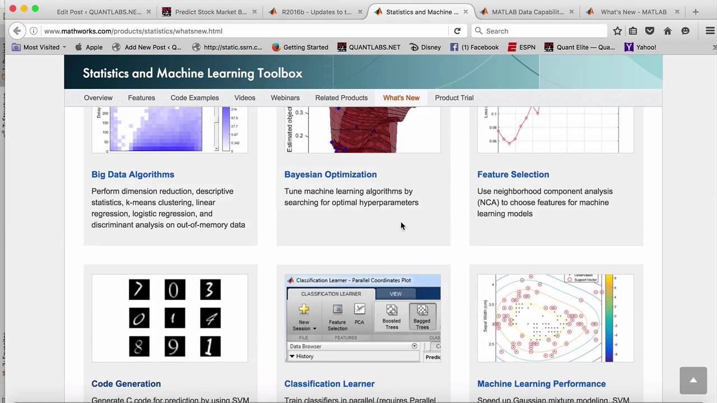The image size is (717, 403).
Task: Show site information with the info icon
Action: tap(34, 31)
